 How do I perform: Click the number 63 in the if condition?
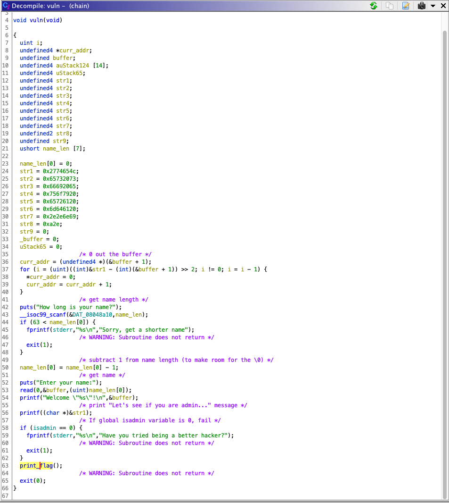click(x=36, y=322)
